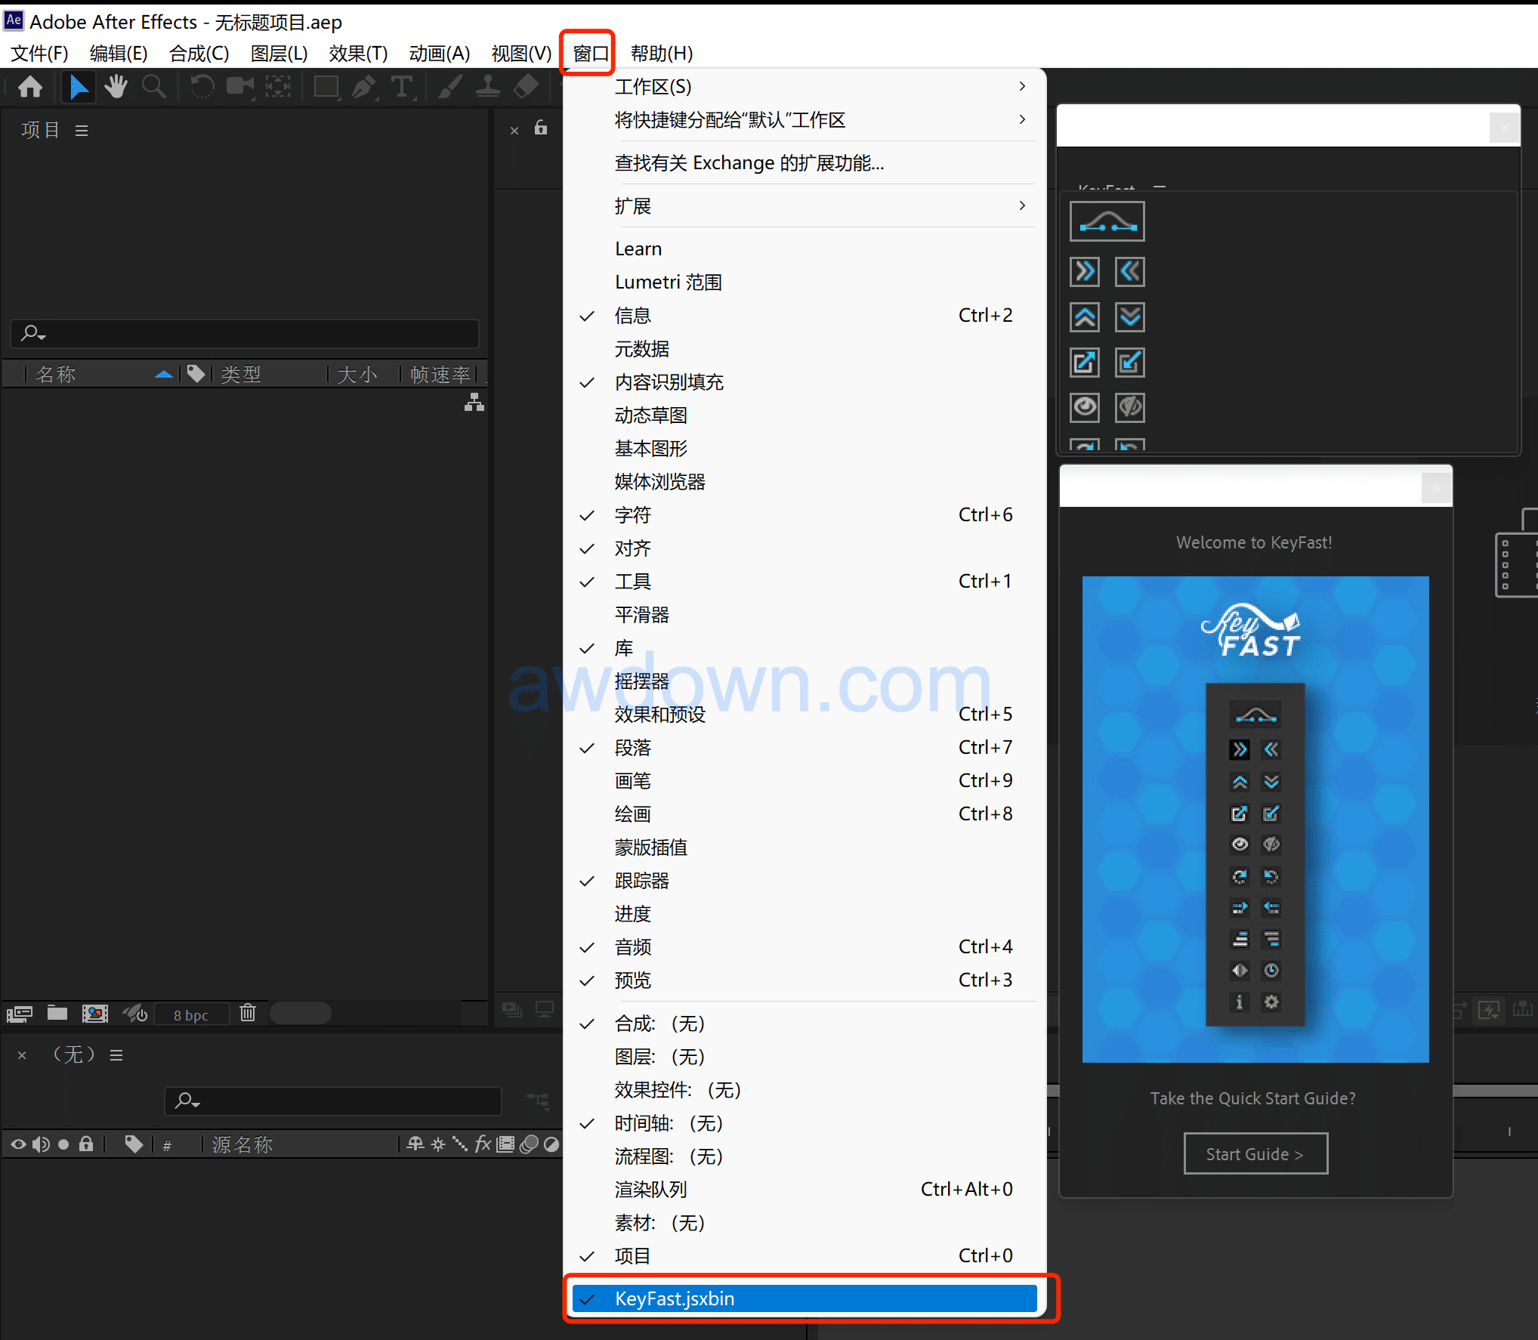Click the Home icon in toolbar
1538x1340 pixels.
tap(30, 87)
